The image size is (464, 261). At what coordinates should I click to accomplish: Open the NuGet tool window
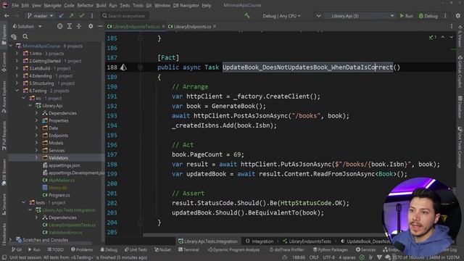162,249
